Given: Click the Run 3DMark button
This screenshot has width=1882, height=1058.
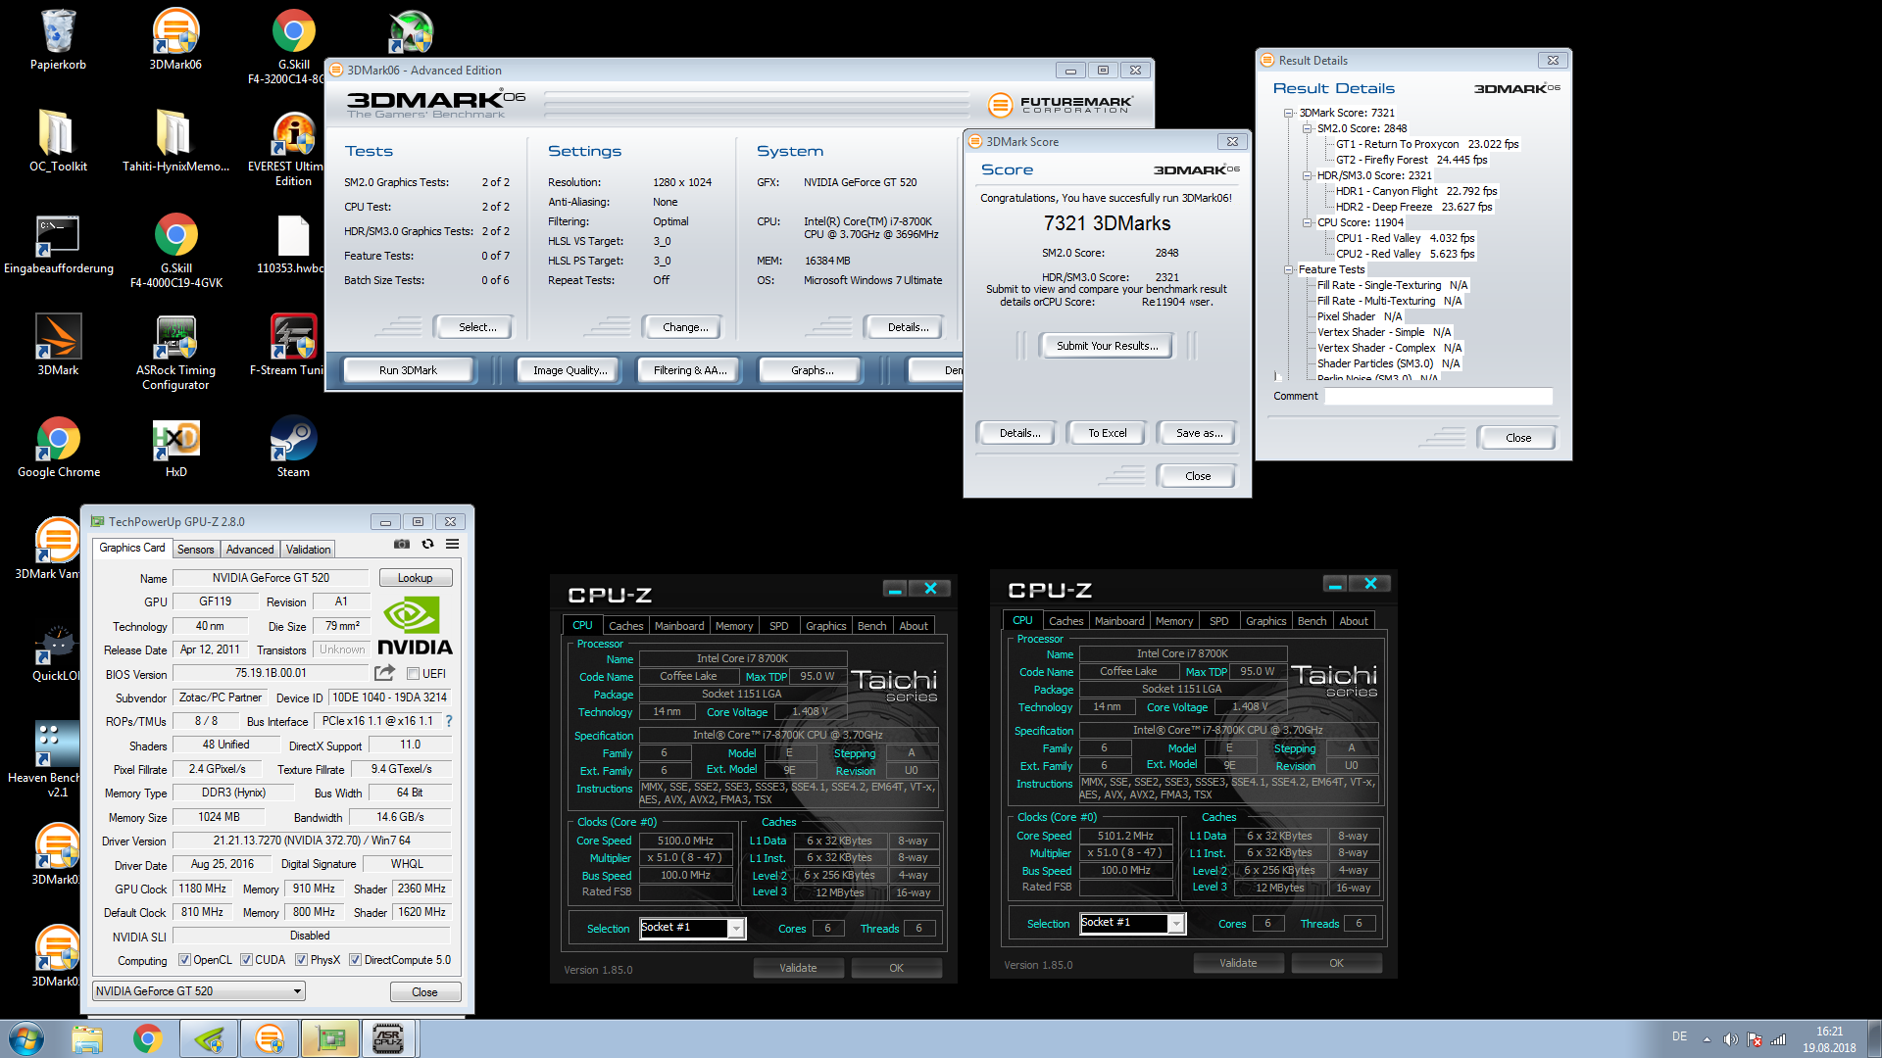Looking at the screenshot, I should point(408,370).
